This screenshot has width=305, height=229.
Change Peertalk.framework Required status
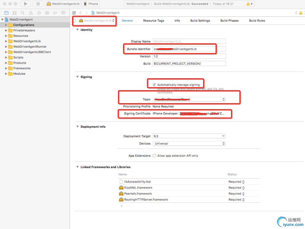(x=236, y=194)
